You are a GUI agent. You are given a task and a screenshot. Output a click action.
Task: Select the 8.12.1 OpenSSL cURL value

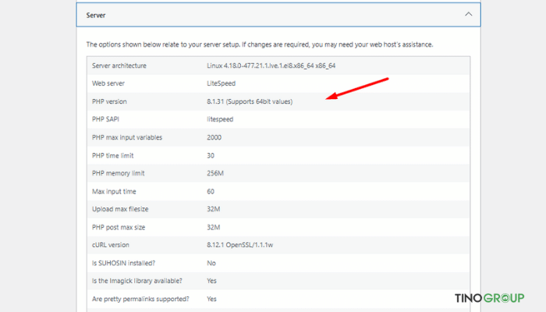pyautogui.click(x=240, y=245)
